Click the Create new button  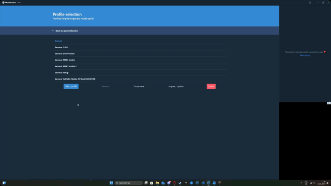pyautogui.click(x=139, y=86)
